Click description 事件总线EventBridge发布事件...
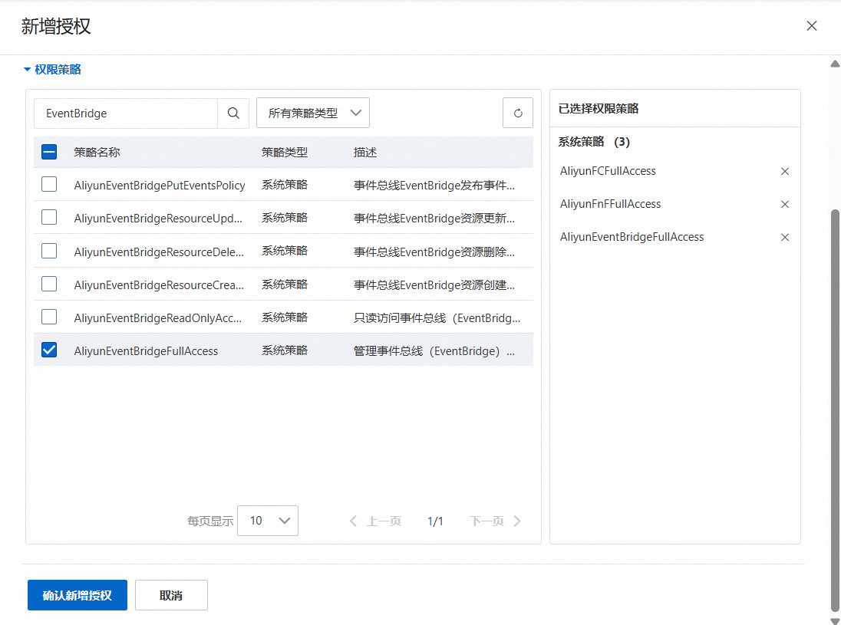 434,186
